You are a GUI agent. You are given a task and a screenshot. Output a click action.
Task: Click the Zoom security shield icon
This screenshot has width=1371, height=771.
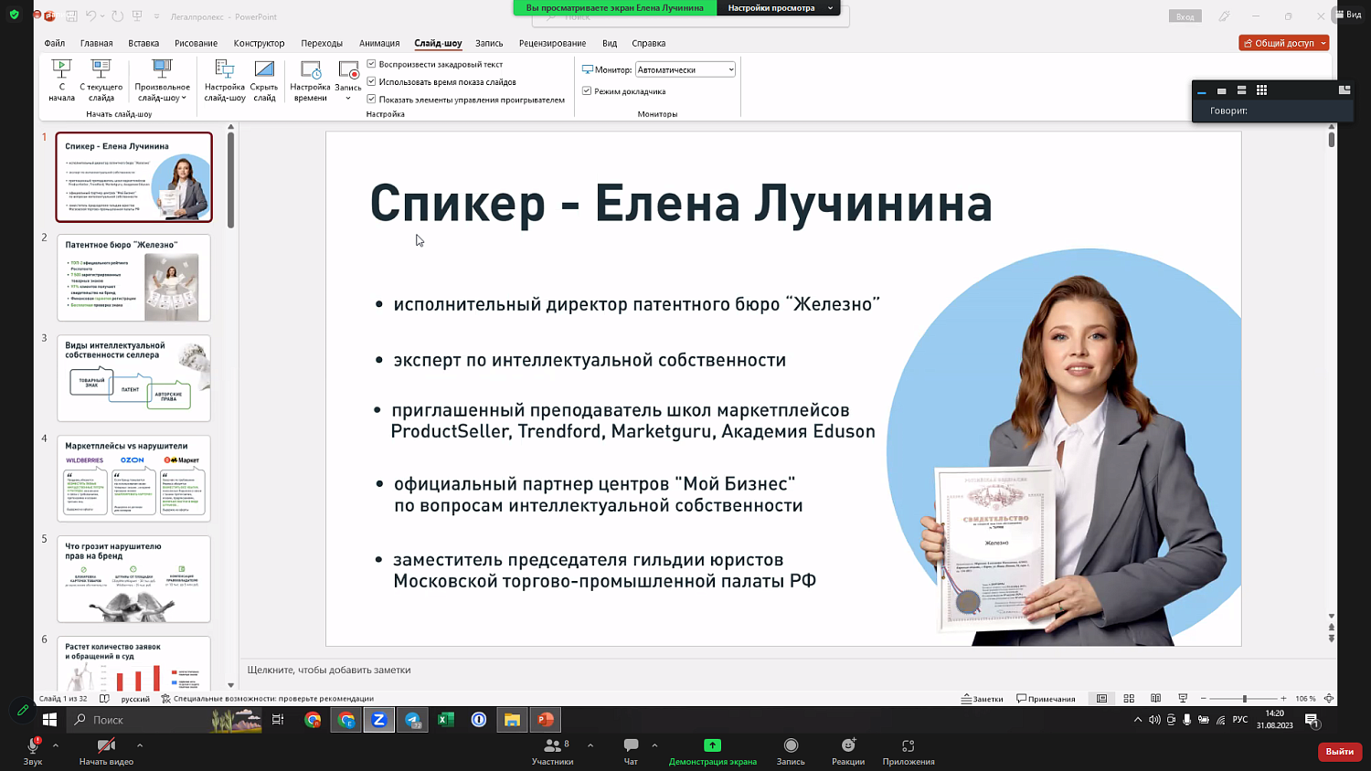14,15
